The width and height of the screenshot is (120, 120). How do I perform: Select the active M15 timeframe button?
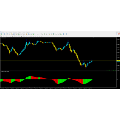[x=29, y=36]
